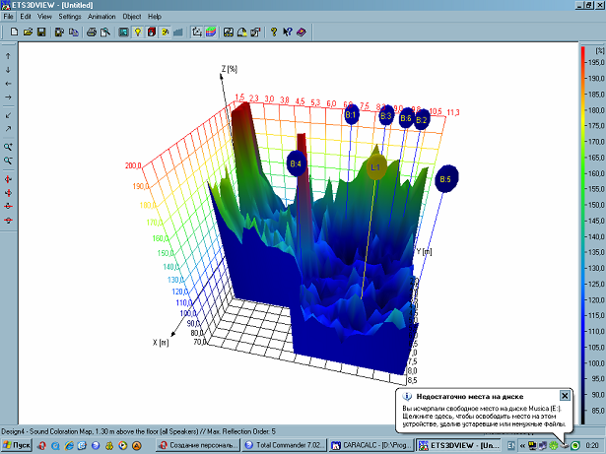The image size is (606, 454).
Task: Click the clock showing 0:20
Action: click(x=591, y=446)
